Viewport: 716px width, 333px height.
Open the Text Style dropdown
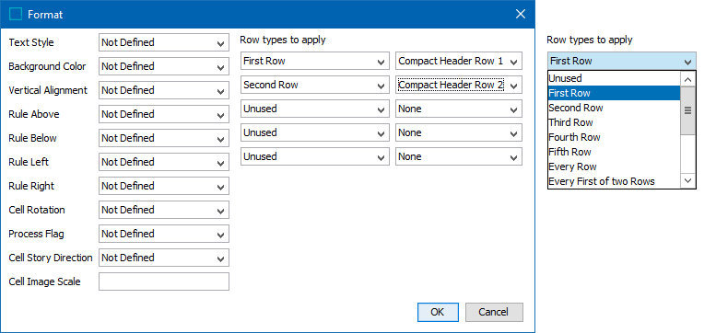pos(163,42)
